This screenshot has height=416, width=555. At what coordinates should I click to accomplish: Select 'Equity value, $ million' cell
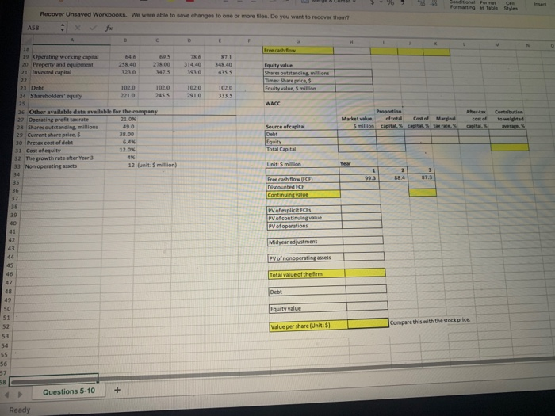pos(300,89)
